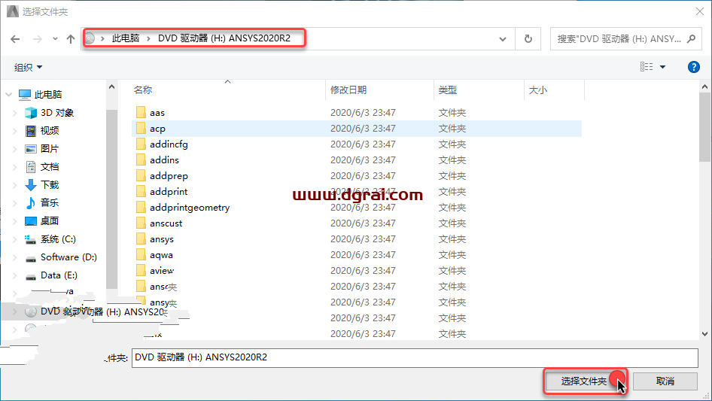Open 文档 folder in navigation pane

coord(50,167)
